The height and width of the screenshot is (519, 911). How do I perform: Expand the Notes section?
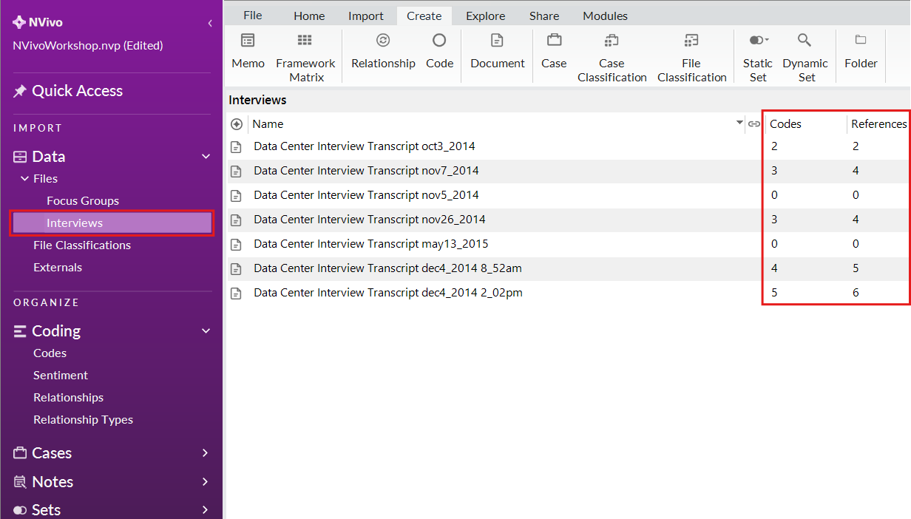point(206,482)
